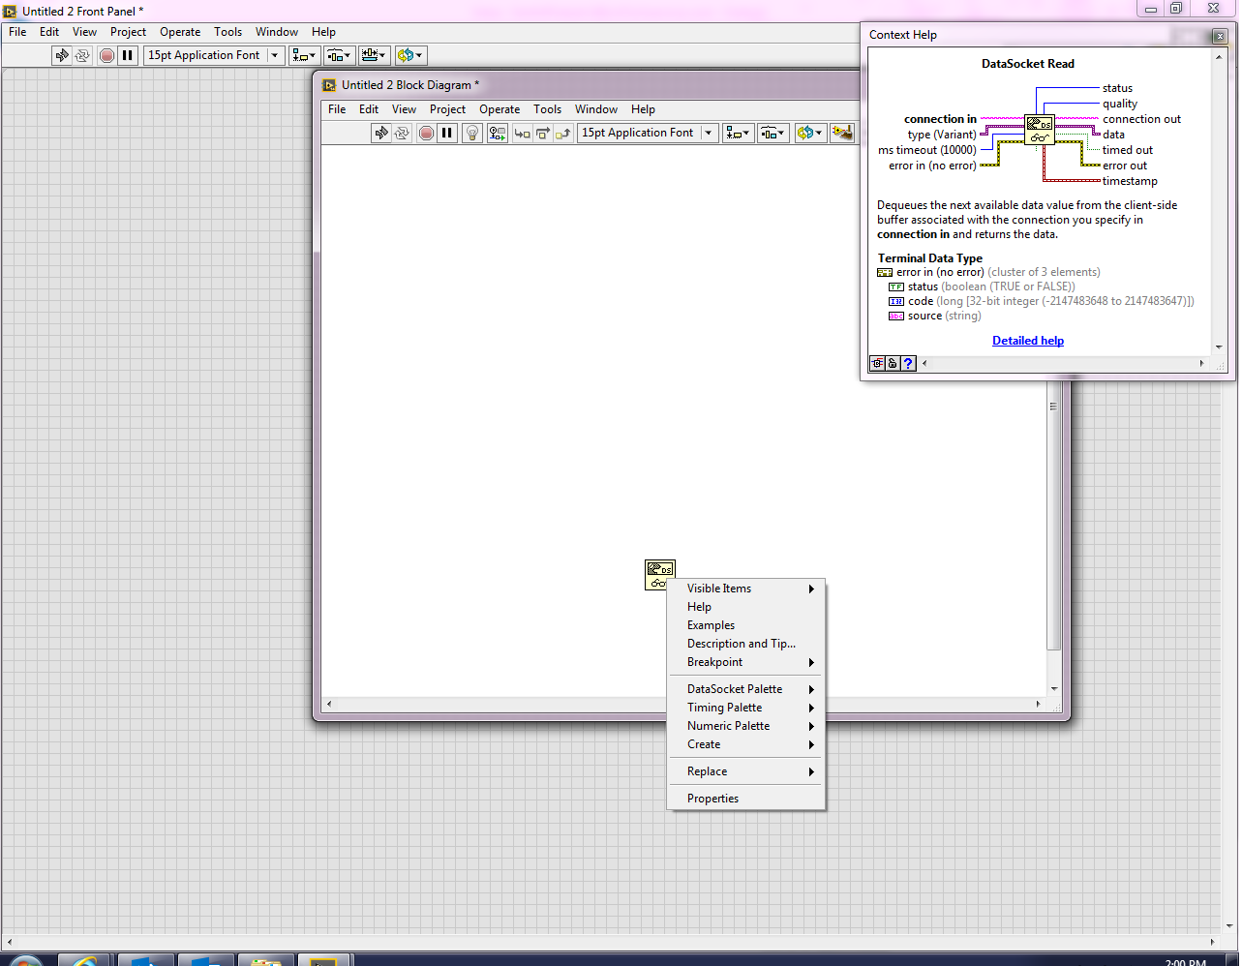Open the Front Panel Tools menu
The image size is (1242, 966).
pyautogui.click(x=227, y=32)
